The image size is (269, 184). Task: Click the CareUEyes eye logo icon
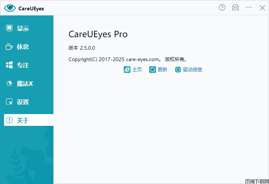coord(10,8)
